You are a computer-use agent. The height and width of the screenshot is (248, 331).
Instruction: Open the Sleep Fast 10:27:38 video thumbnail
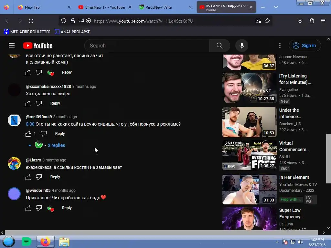(249, 88)
